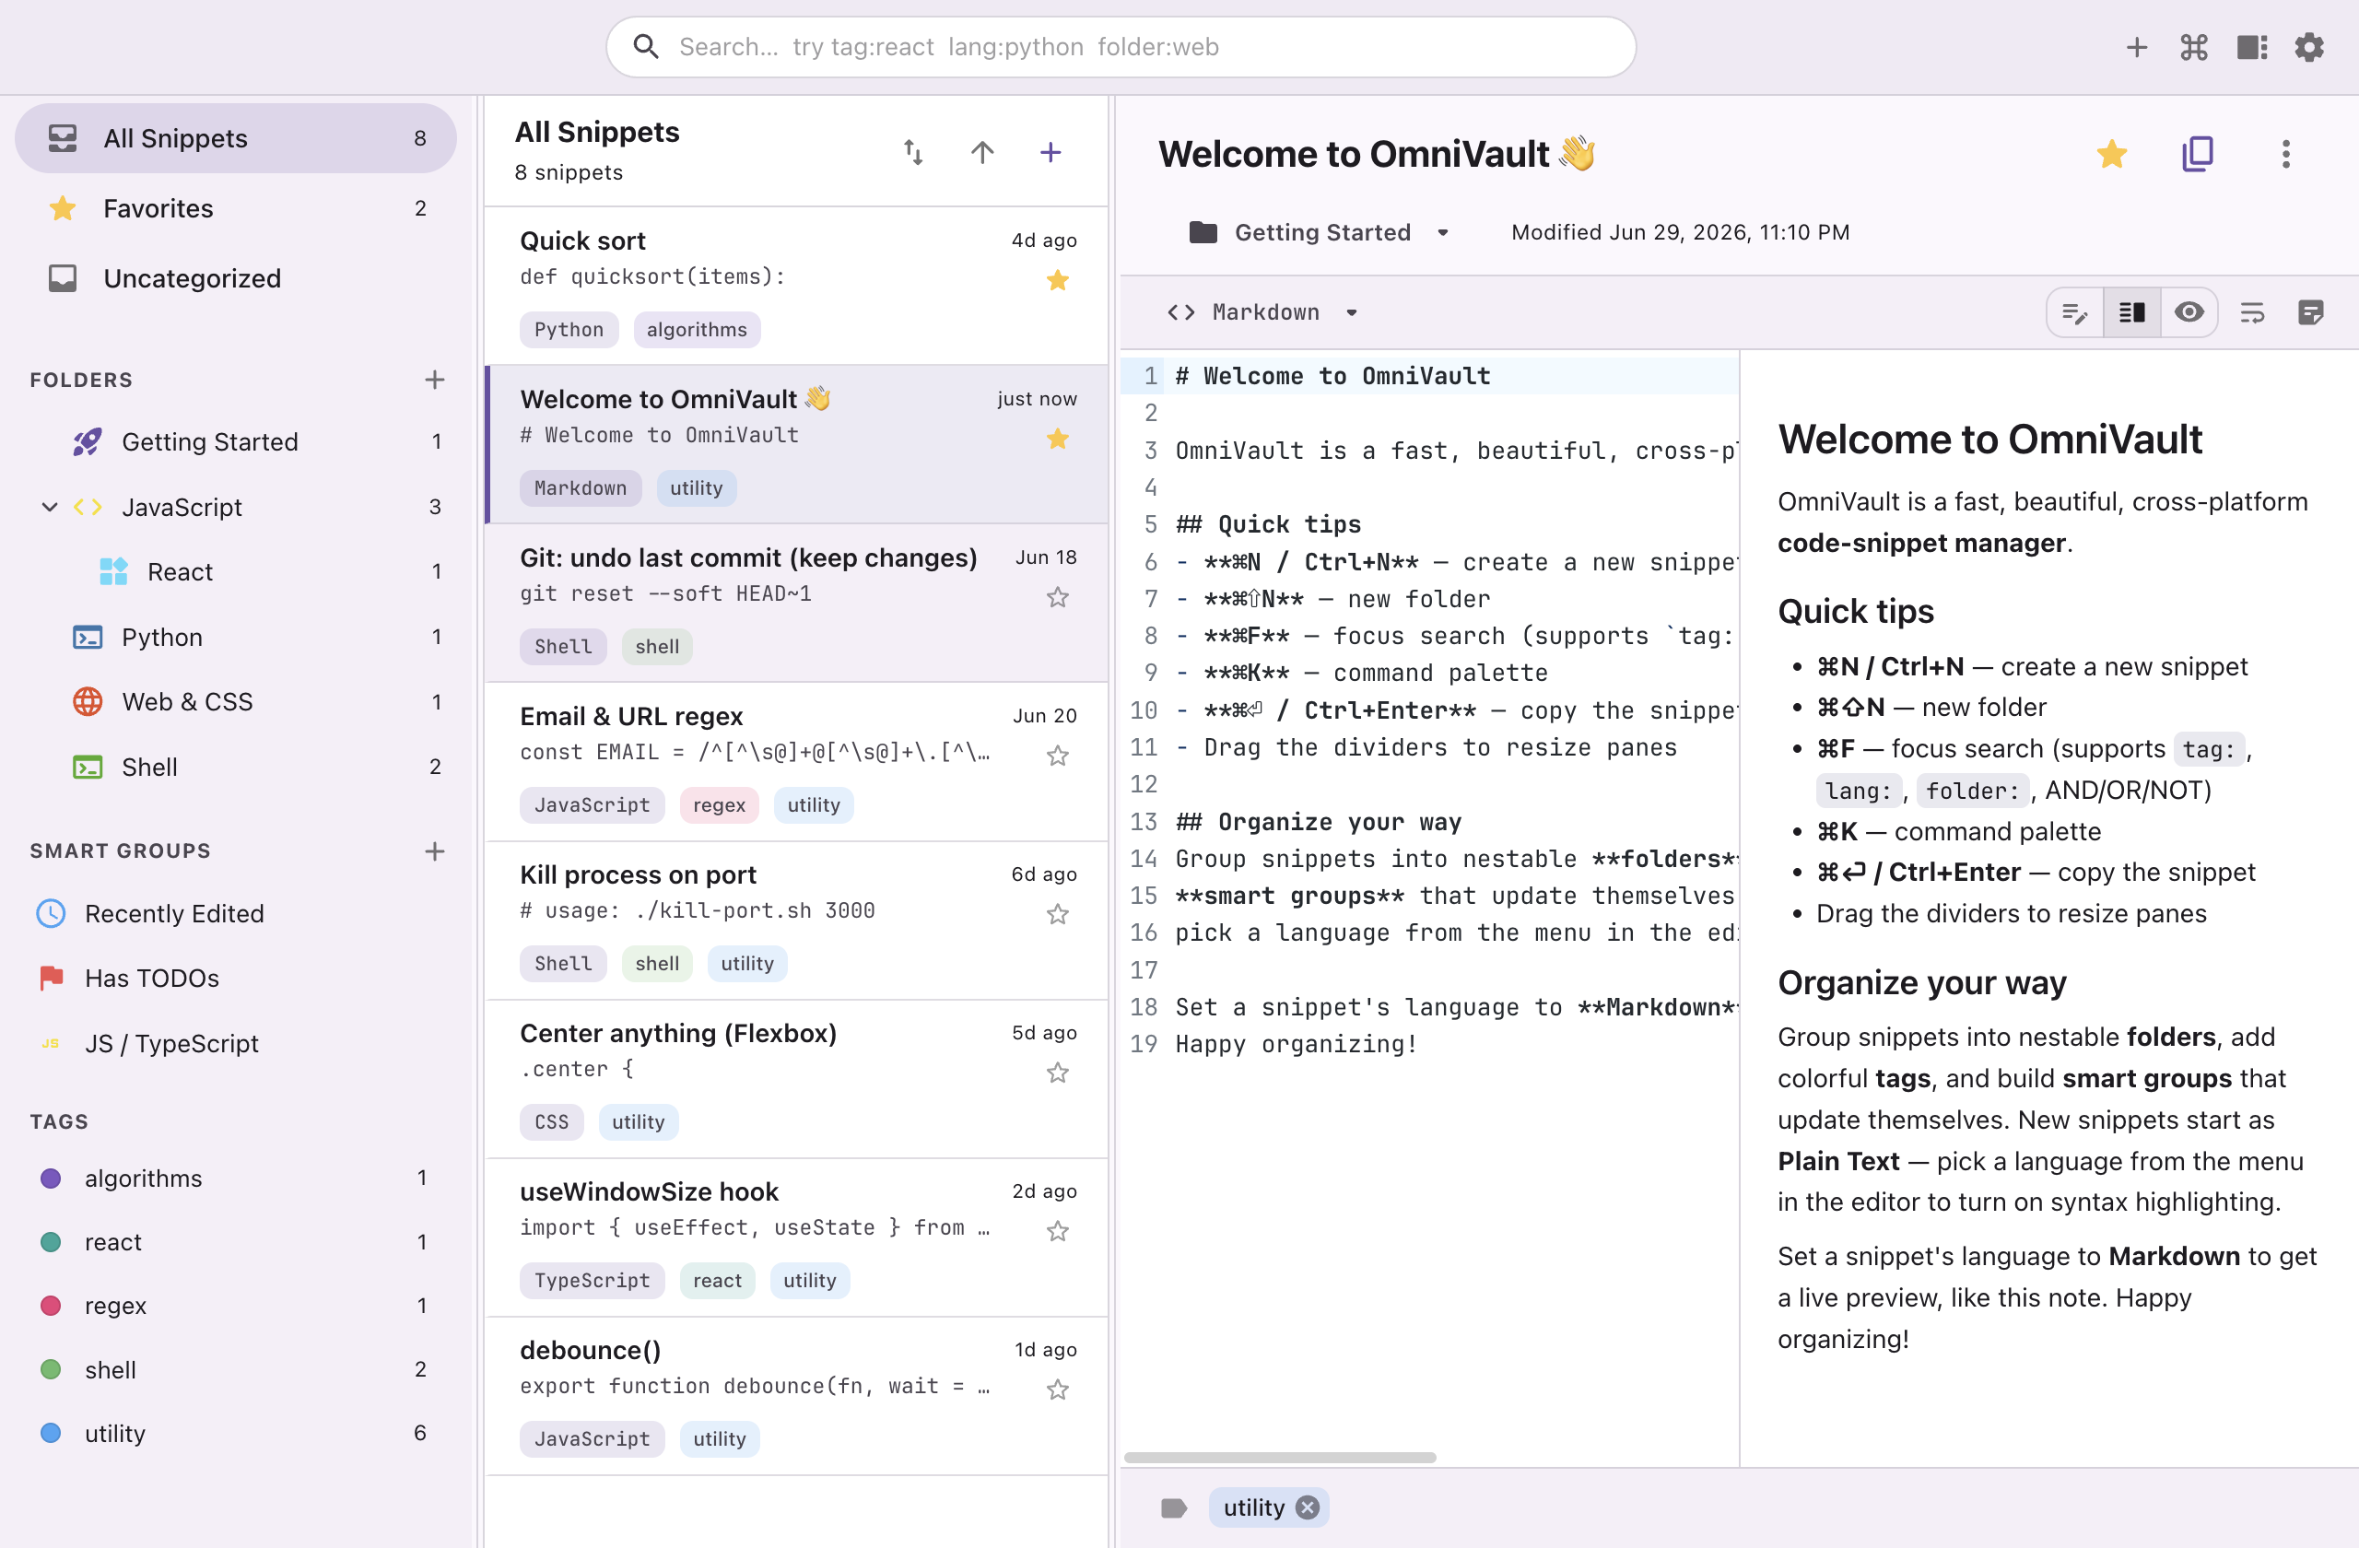
Task: Unstar the Welcome to OmniVault list item
Action: click(x=1058, y=439)
